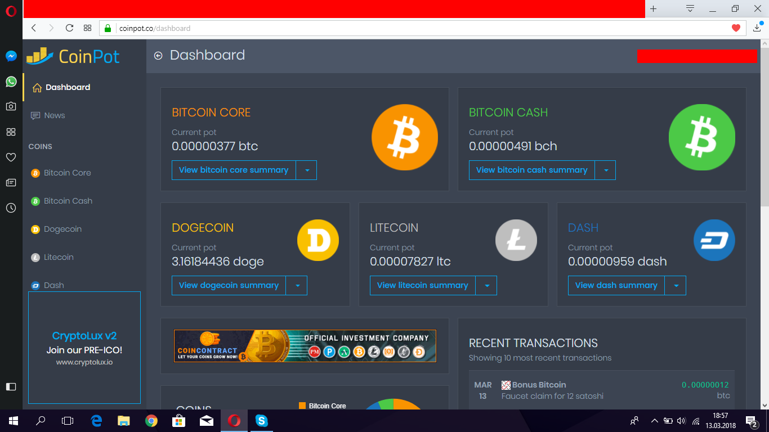This screenshot has height=432, width=769.
Task: Open the tab menu icon
Action: (x=690, y=9)
